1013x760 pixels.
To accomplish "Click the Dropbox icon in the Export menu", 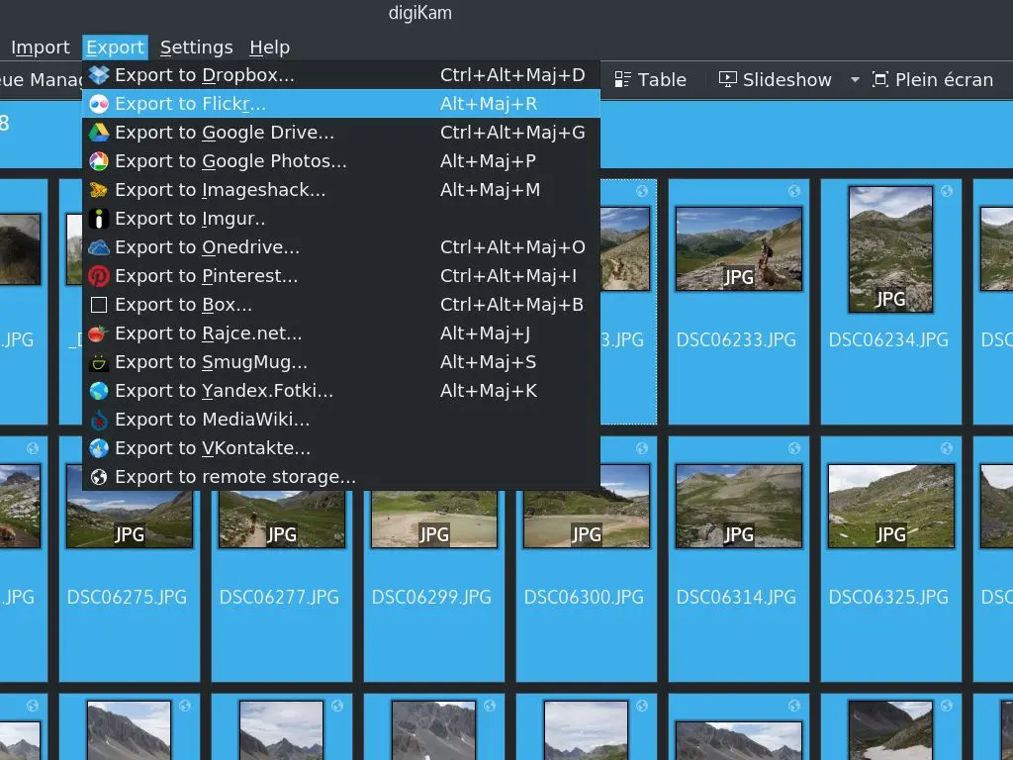I will [x=99, y=74].
